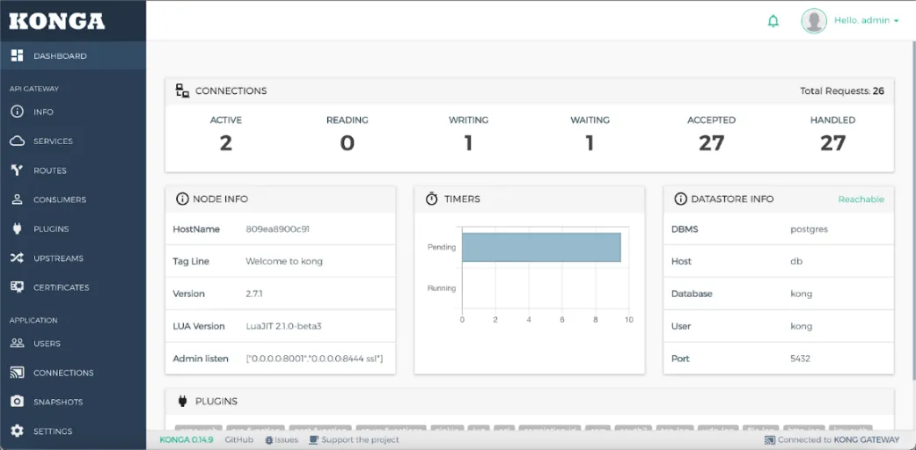This screenshot has height=450, width=916.
Task: Click the Plugins plug icon in sidebar
Action: click(17, 229)
